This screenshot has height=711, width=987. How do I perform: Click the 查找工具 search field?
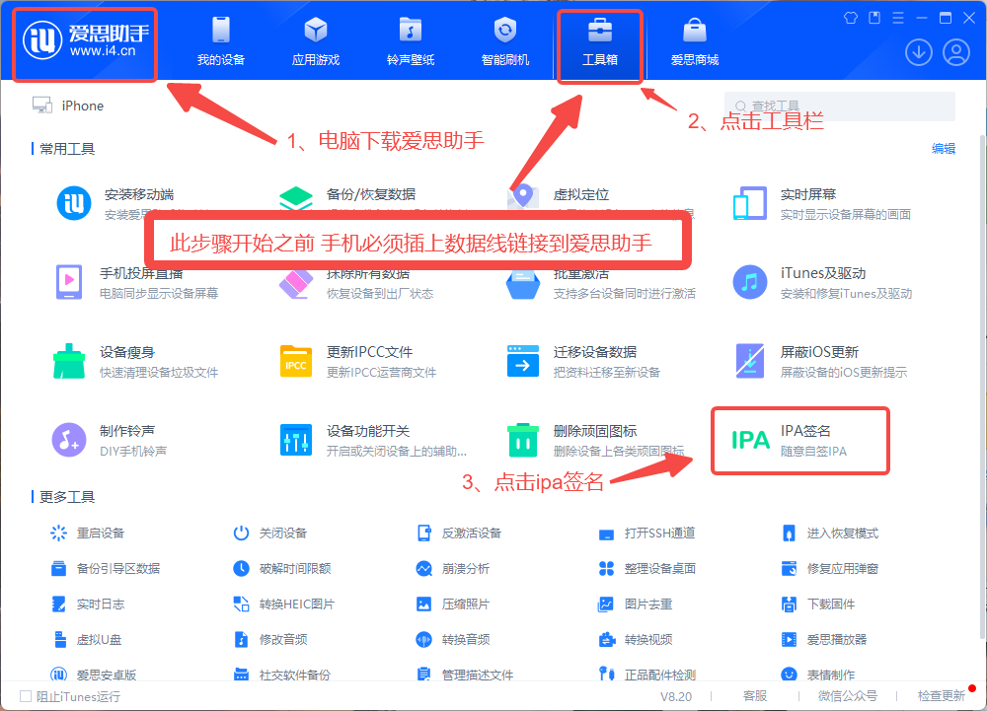tap(839, 106)
